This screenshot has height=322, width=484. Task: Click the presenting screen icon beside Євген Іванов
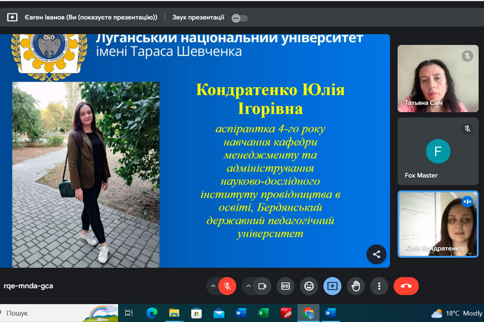click(12, 17)
